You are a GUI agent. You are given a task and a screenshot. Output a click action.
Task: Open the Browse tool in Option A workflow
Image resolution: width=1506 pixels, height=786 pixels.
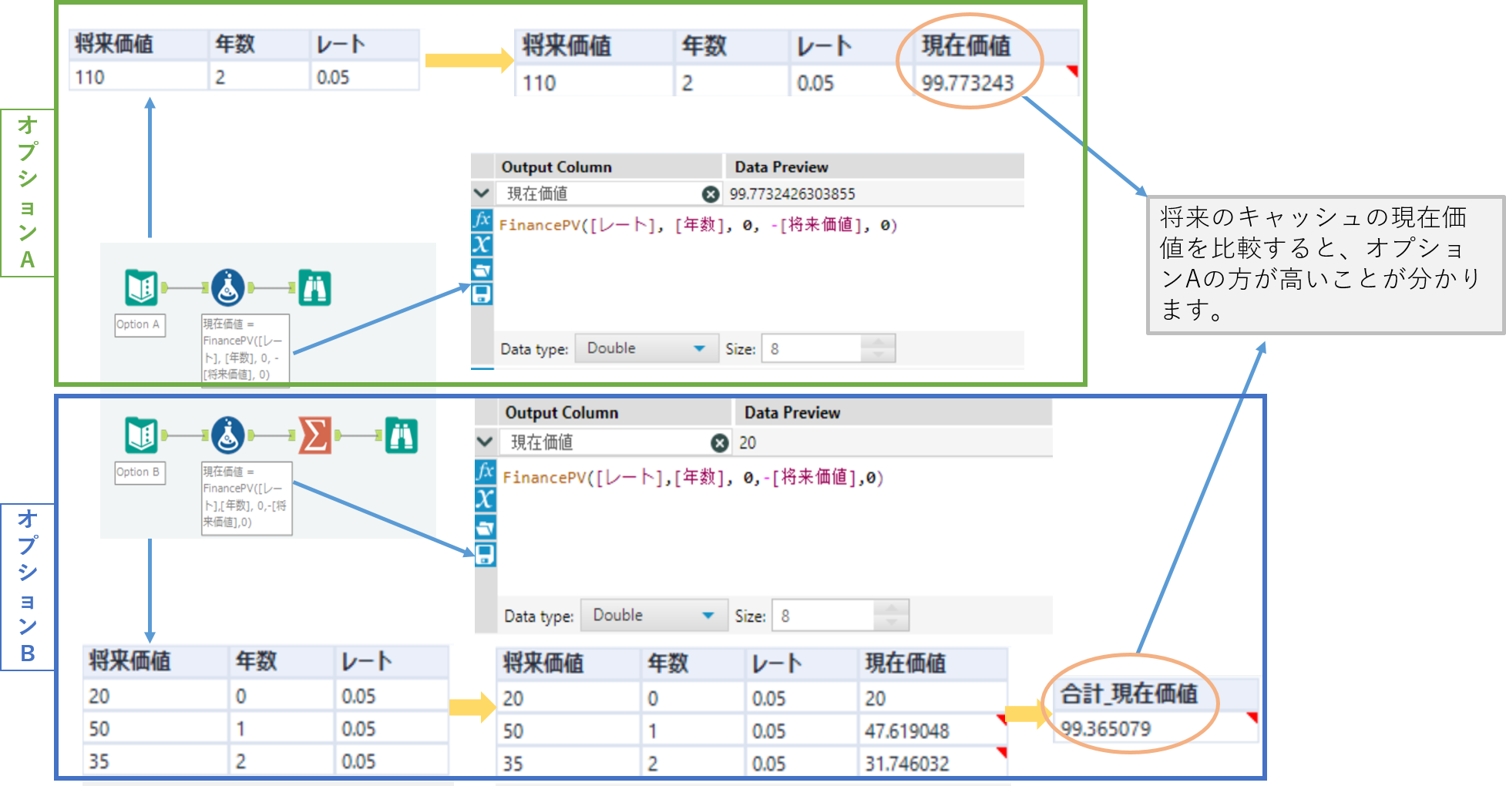315,287
